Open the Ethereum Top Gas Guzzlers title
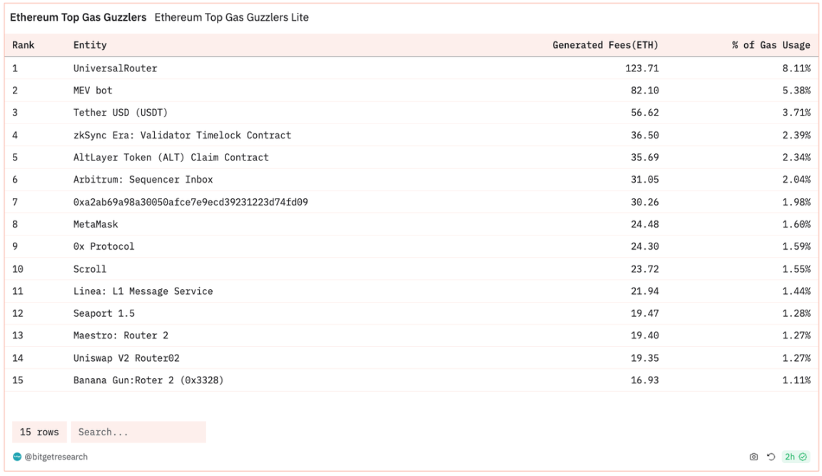This screenshot has height=476, width=822. [x=78, y=17]
